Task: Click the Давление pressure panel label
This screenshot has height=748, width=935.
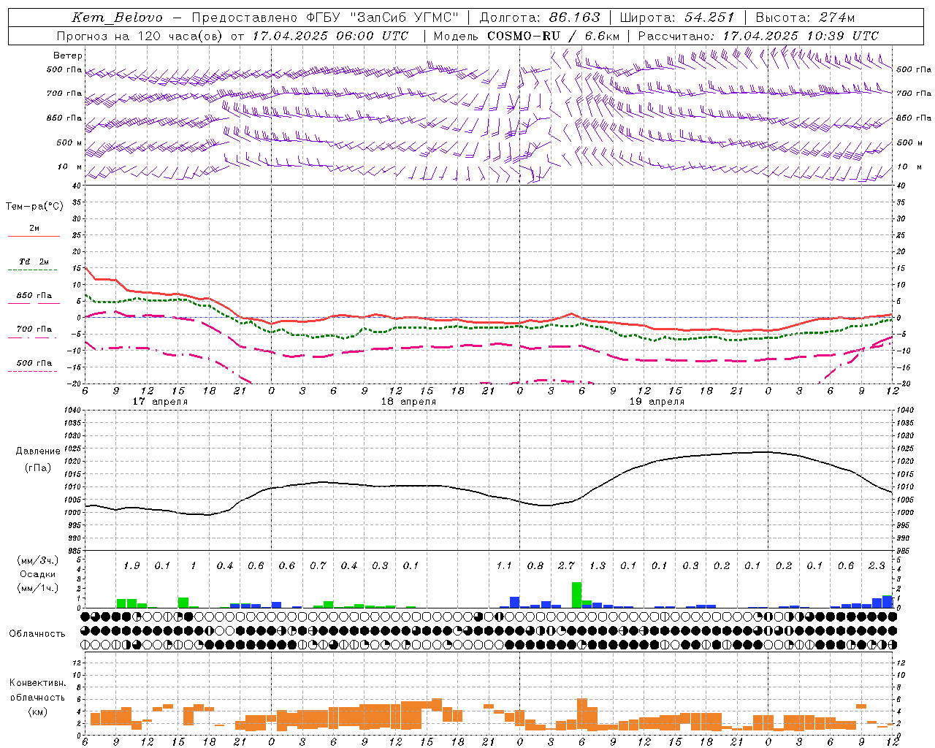Action: point(38,451)
